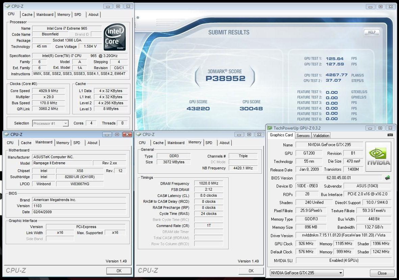The width and height of the screenshot is (399, 280).
Task: Click the Multiplier x 29.0 value
Action: click(48, 97)
